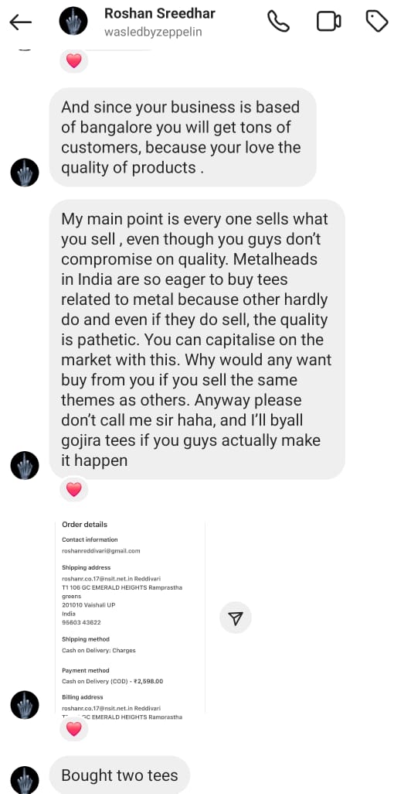The image size is (394, 794).
Task: Tap heart reaction under order details image
Action: click(x=74, y=729)
